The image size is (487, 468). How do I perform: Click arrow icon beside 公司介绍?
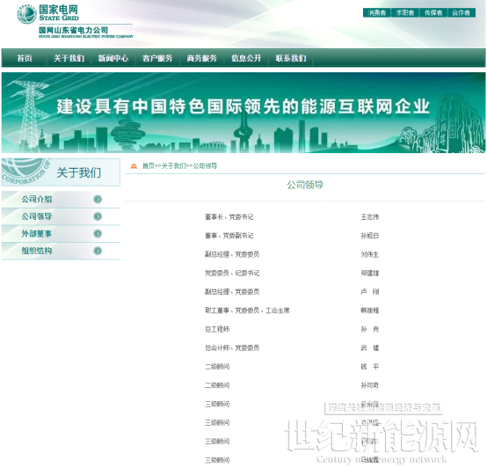tap(98, 199)
